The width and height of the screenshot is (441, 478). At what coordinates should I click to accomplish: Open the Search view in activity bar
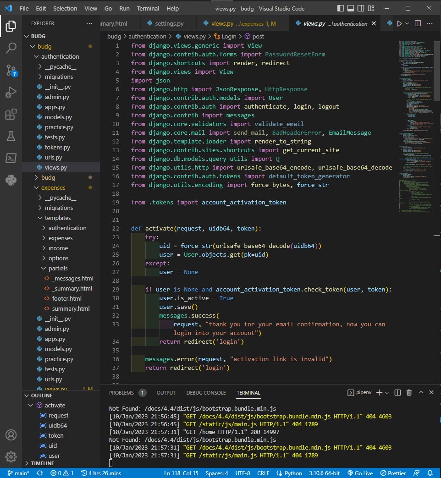[x=11, y=48]
